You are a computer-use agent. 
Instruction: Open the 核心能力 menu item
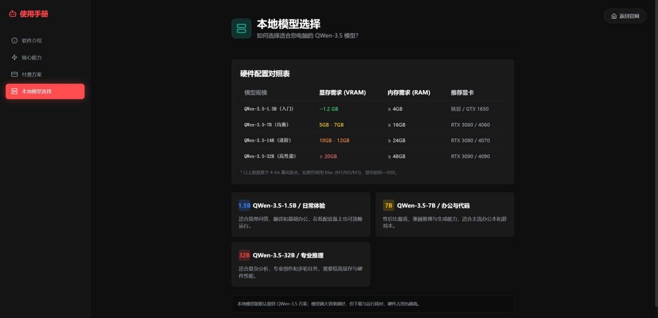click(45, 57)
